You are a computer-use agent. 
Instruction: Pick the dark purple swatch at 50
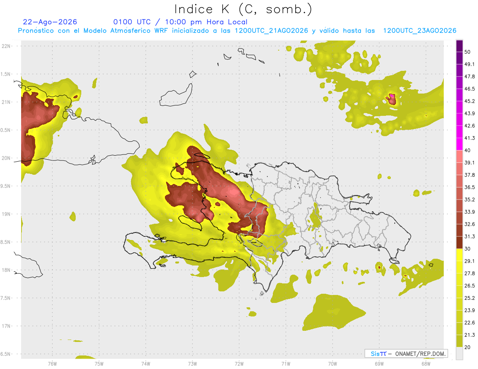coord(459,46)
